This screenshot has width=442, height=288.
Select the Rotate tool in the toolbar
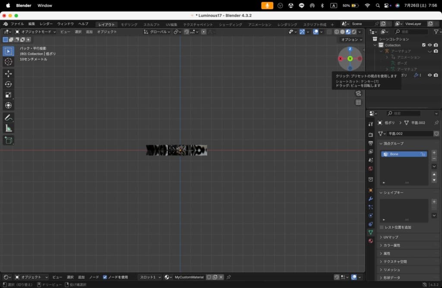(9, 84)
